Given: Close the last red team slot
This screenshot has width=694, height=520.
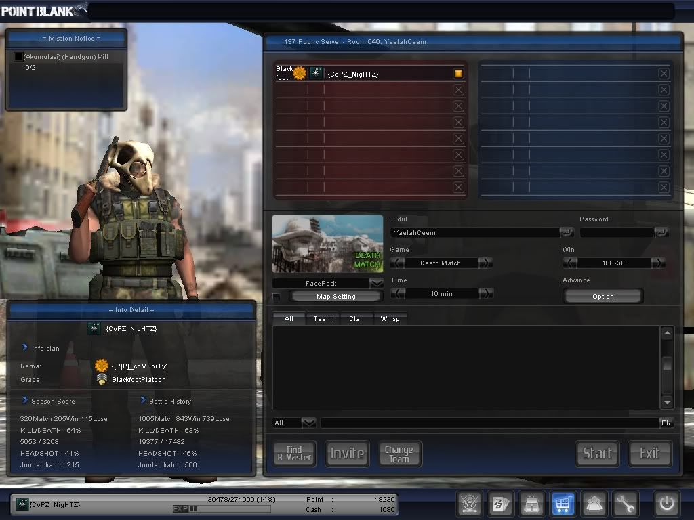Looking at the screenshot, I should [x=459, y=187].
